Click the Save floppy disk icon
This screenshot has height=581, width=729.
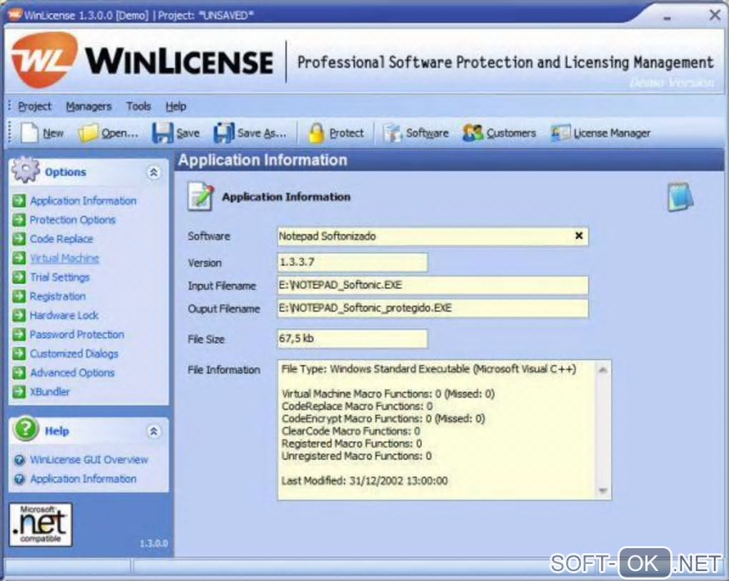point(162,133)
